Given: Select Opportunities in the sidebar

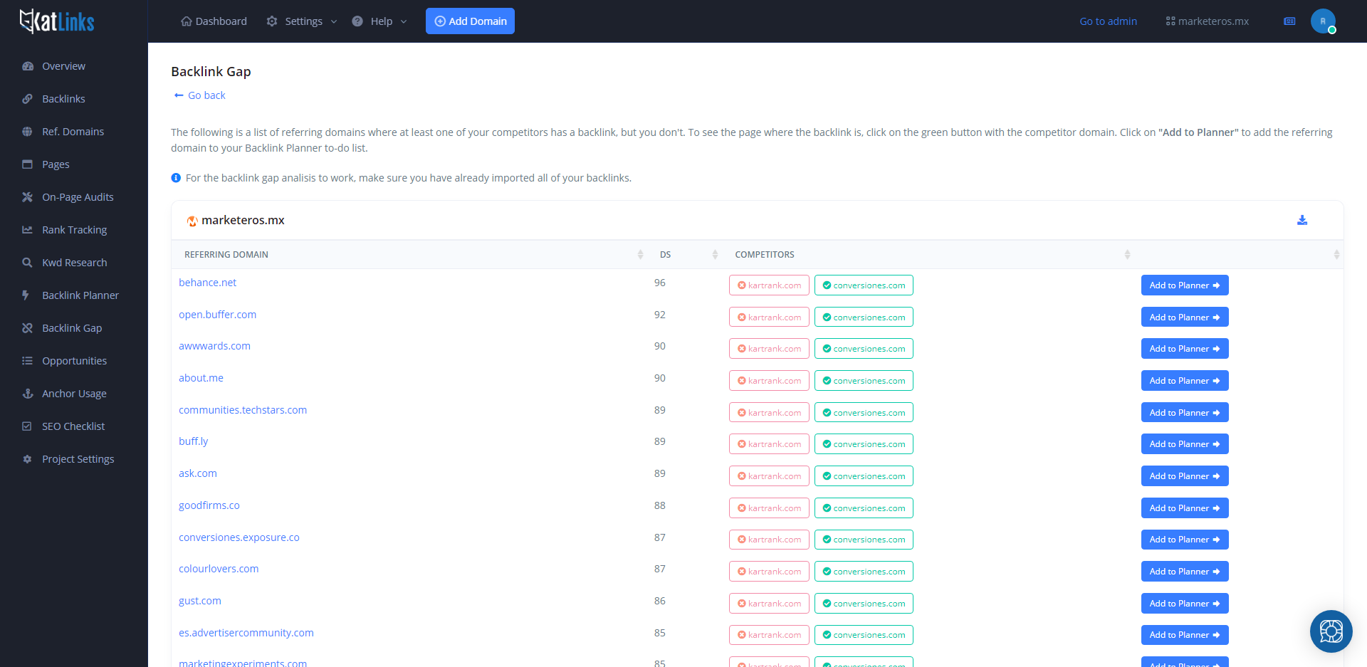Looking at the screenshot, I should pos(74,361).
